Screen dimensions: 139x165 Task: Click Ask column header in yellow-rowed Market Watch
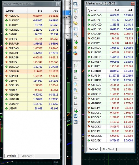(x=51, y=11)
